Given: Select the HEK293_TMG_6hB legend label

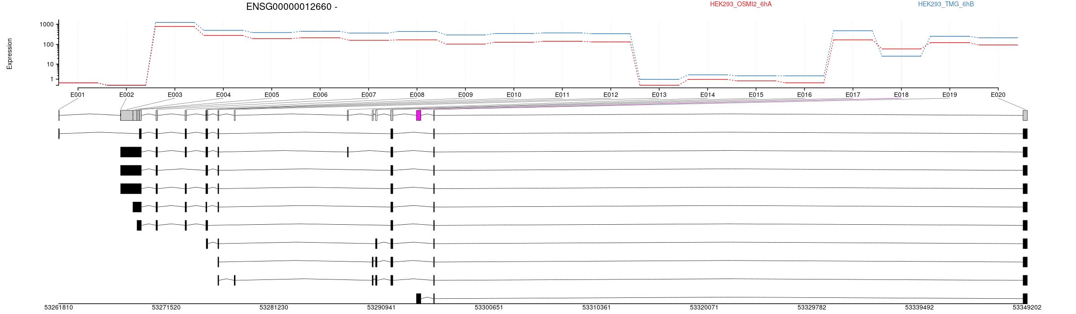Looking at the screenshot, I should (946, 4).
